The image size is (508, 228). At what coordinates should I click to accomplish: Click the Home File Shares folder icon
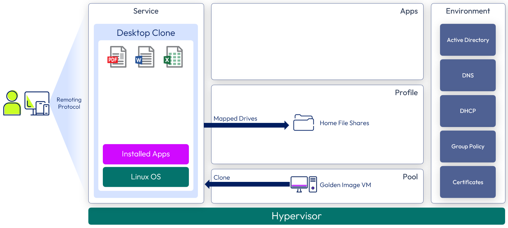303,123
